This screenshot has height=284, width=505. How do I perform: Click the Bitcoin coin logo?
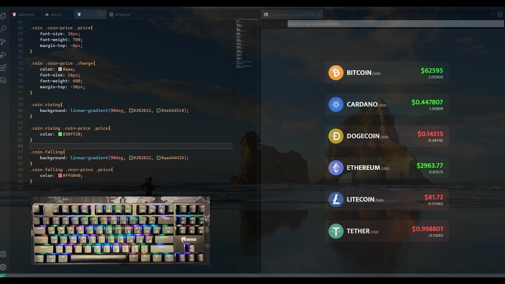(336, 73)
